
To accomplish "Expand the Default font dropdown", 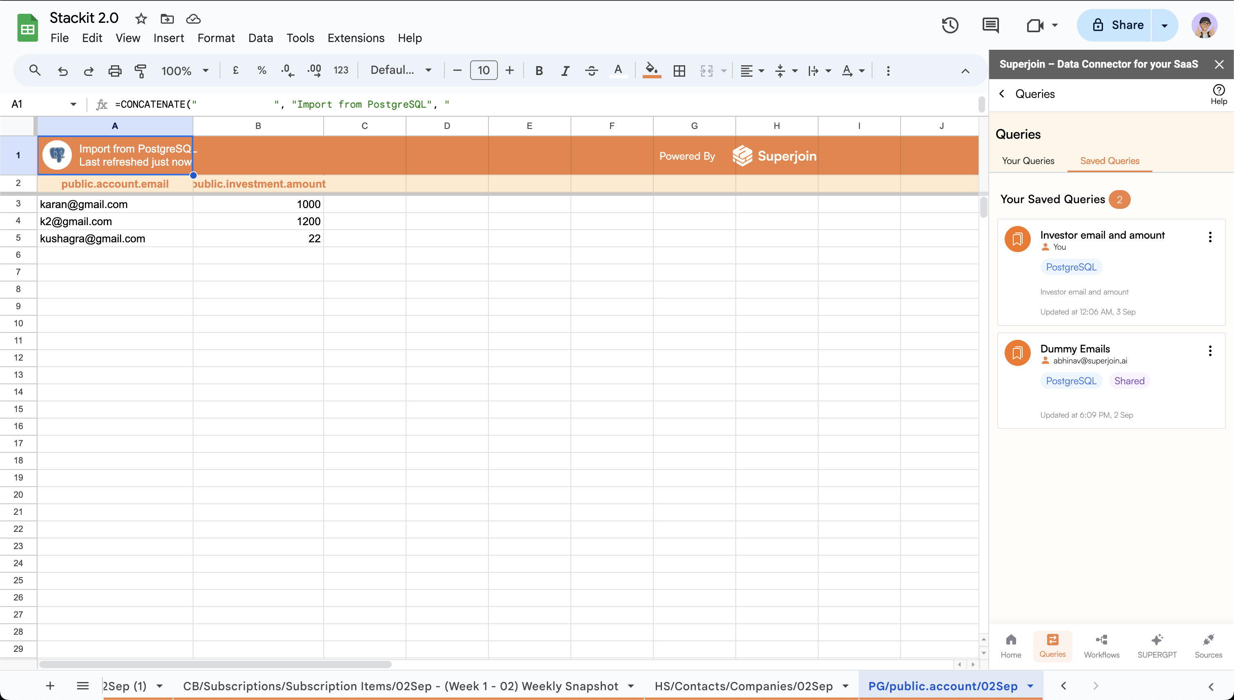I will point(400,70).
